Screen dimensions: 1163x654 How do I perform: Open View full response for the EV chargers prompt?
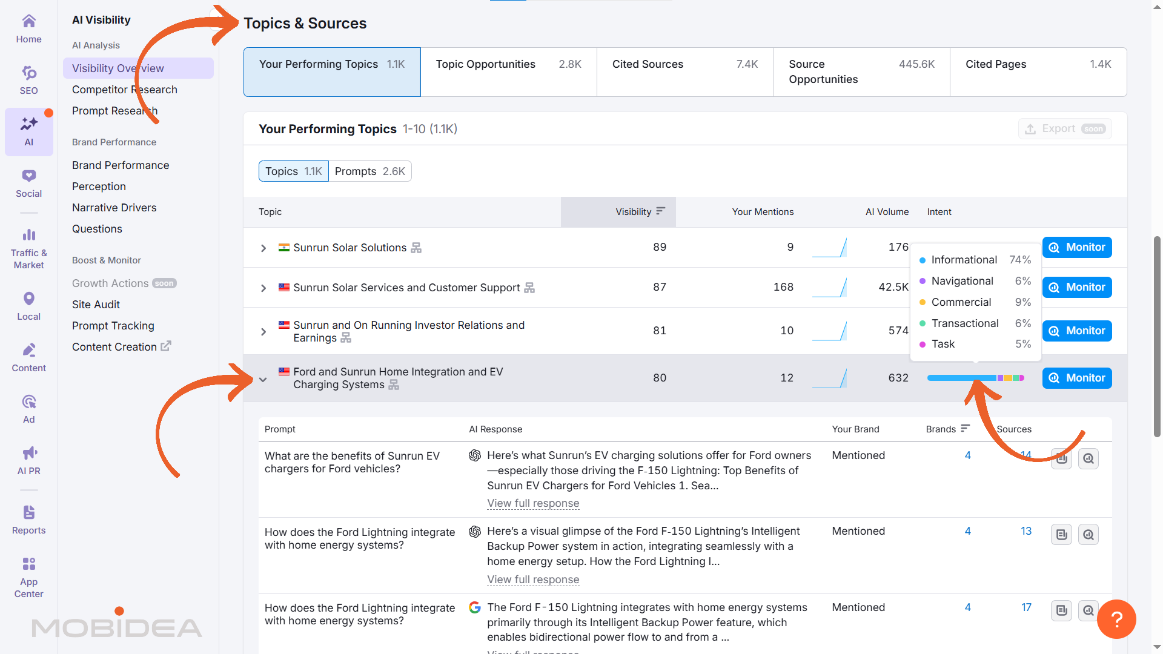pyautogui.click(x=532, y=503)
